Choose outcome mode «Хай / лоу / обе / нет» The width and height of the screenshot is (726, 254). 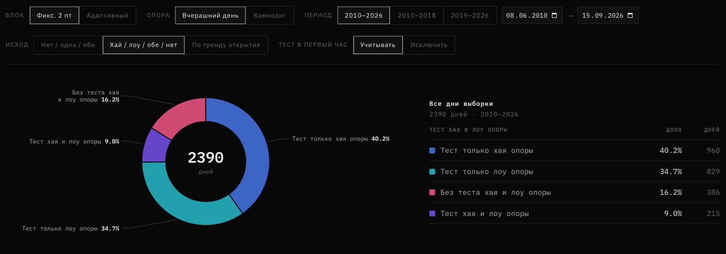pyautogui.click(x=144, y=45)
